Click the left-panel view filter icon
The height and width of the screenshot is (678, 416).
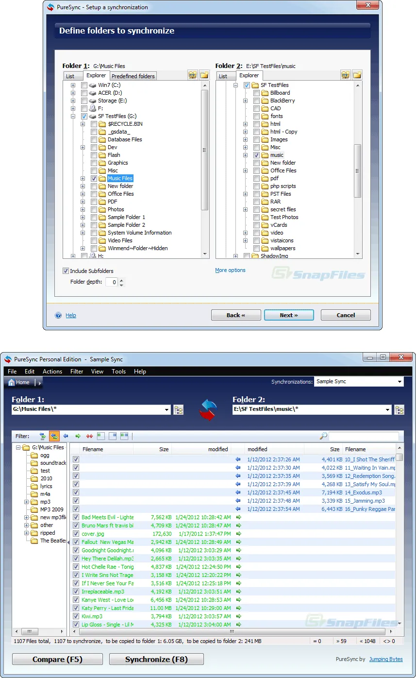101,436
